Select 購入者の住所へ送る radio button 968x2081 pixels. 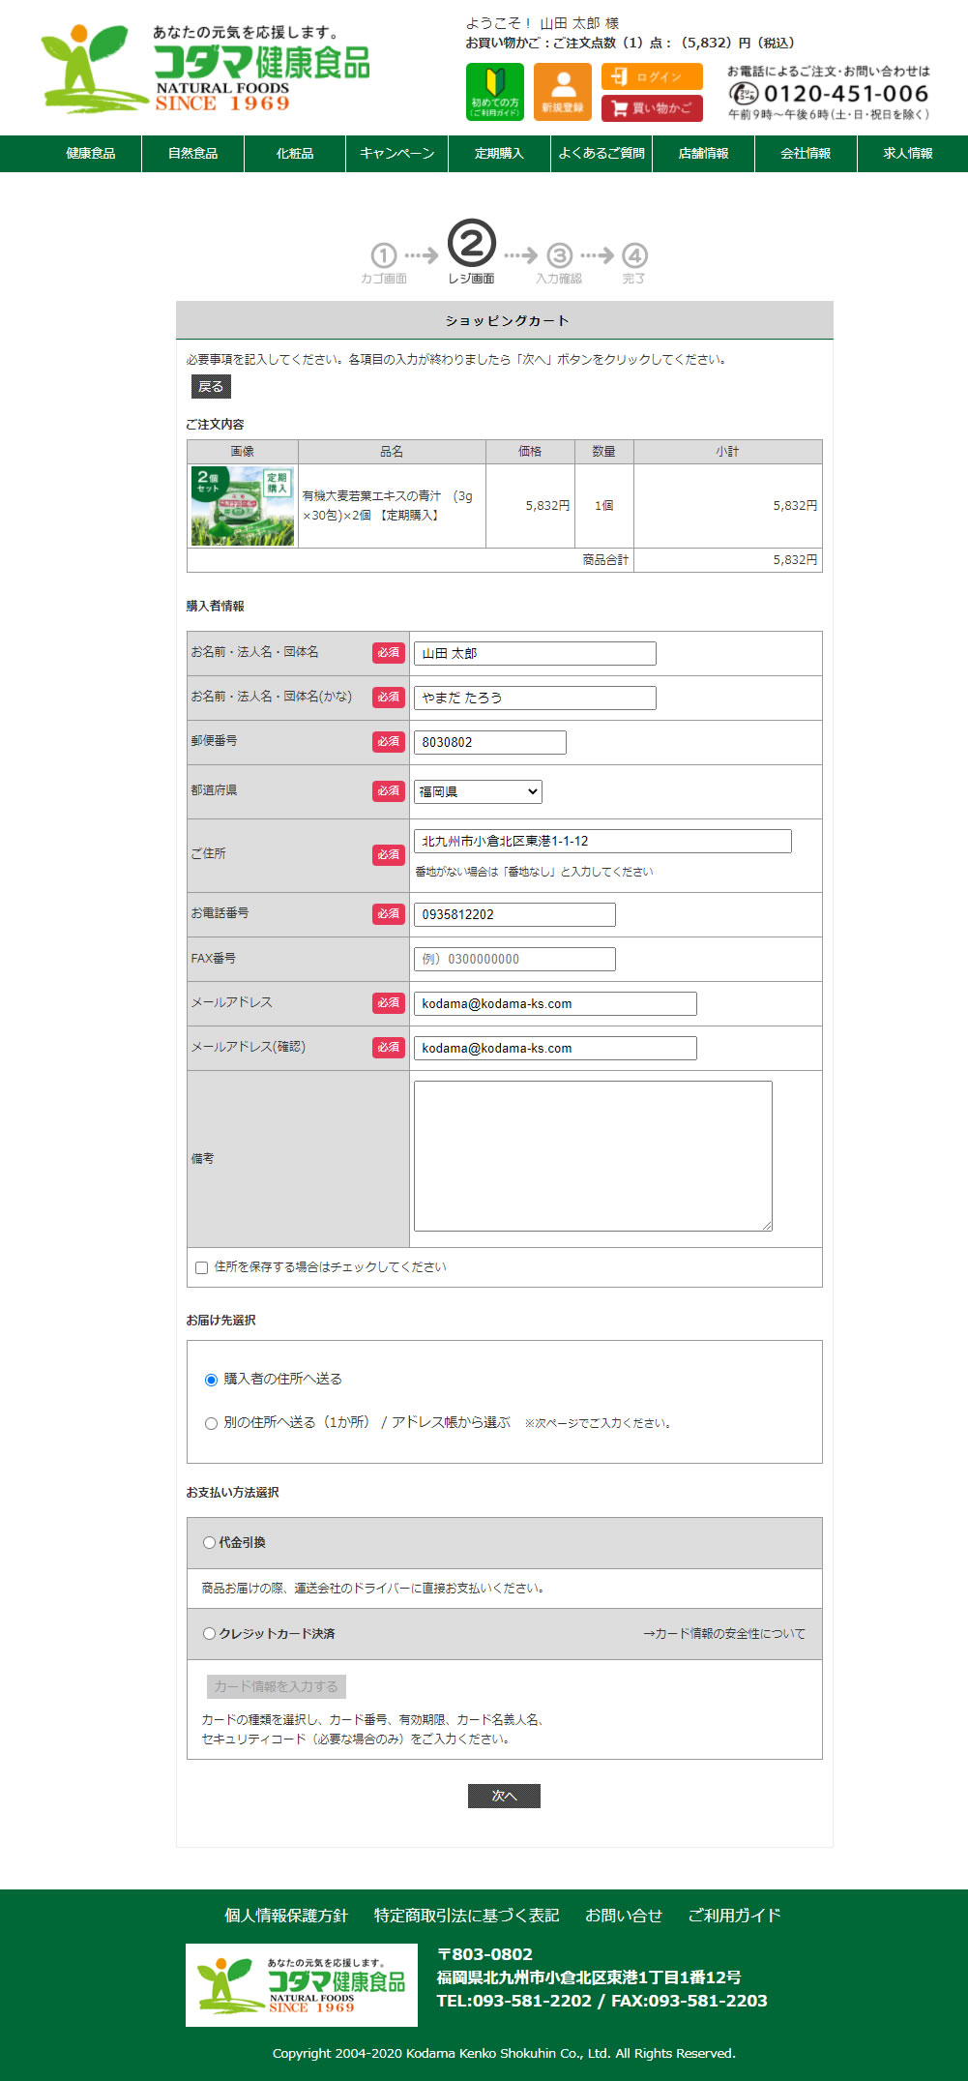click(x=211, y=1380)
